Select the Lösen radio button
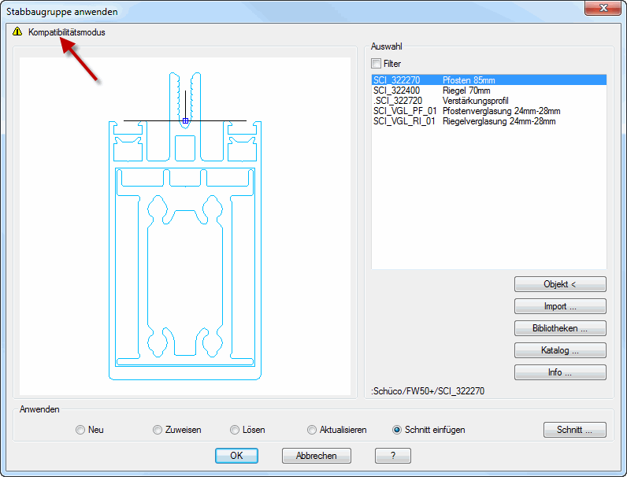 click(235, 430)
